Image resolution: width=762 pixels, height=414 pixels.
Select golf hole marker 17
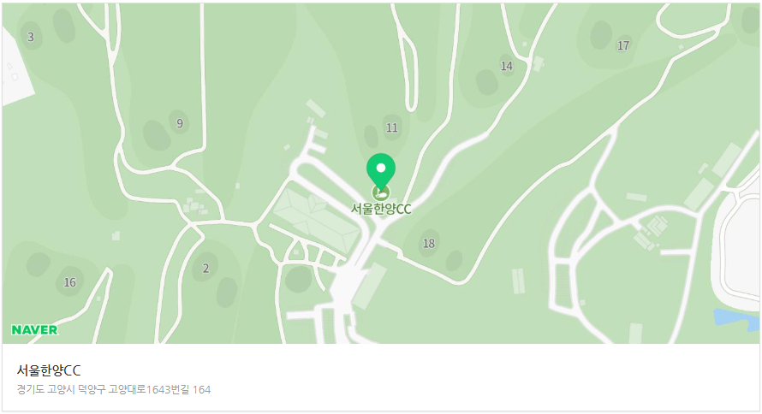click(623, 45)
